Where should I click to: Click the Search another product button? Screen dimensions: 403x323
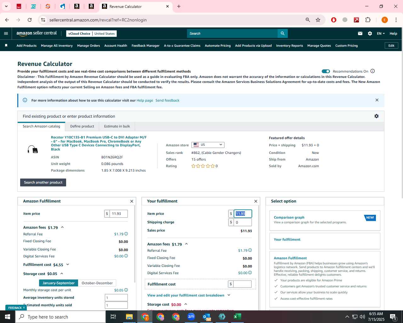tap(43, 182)
